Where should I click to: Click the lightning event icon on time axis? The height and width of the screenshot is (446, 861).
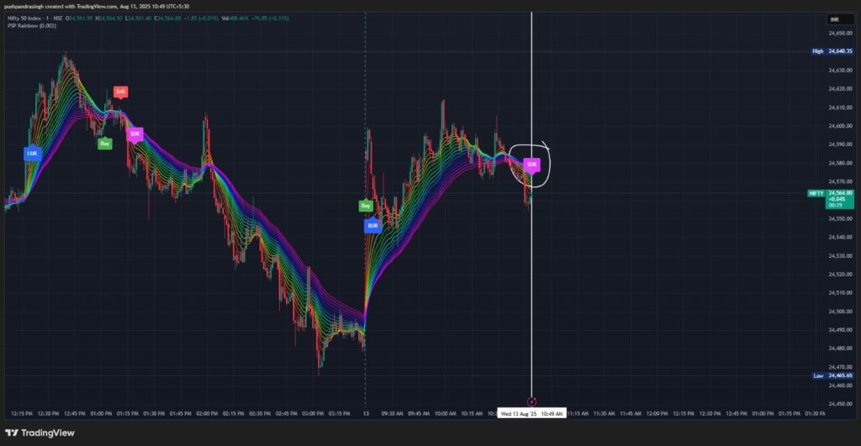tap(531, 401)
